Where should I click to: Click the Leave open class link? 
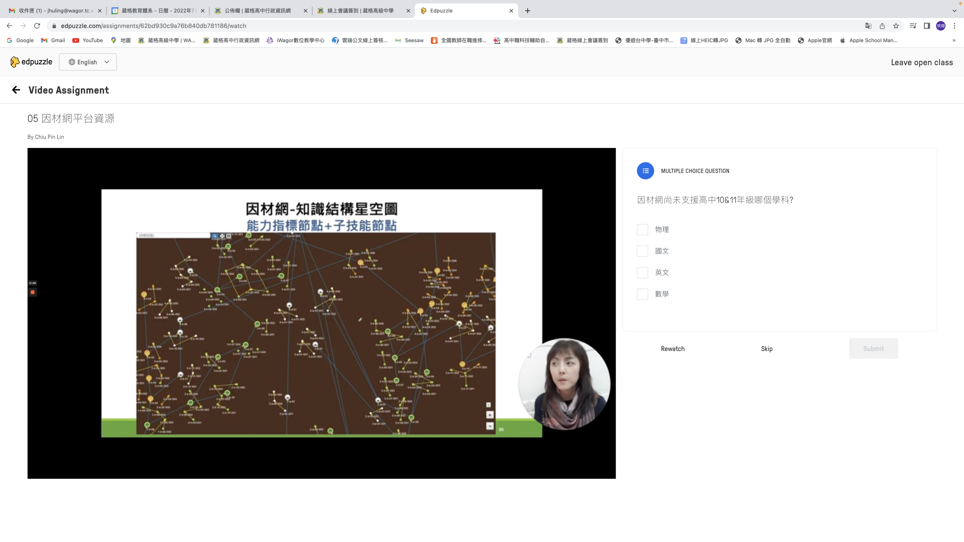pos(921,62)
